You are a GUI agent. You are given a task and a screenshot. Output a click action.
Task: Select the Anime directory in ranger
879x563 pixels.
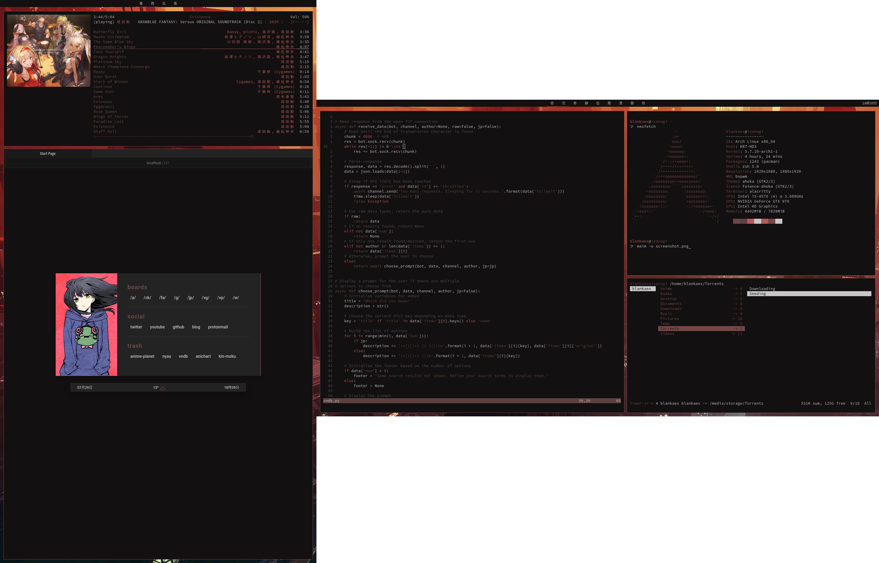tap(666, 289)
